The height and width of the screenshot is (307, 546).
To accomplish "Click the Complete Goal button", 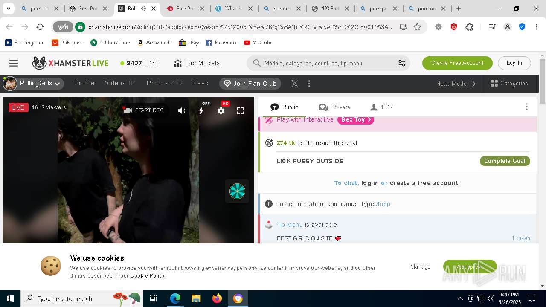I will (x=505, y=161).
